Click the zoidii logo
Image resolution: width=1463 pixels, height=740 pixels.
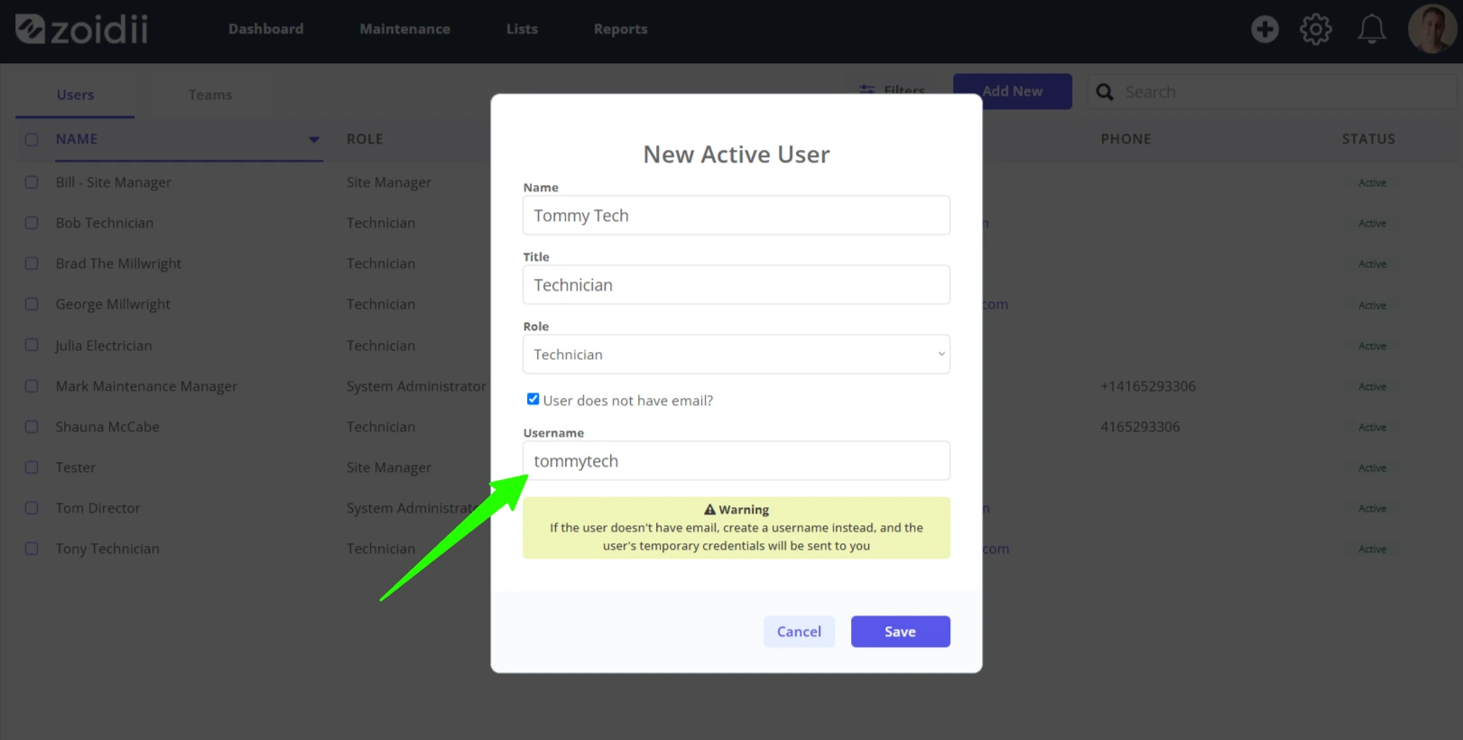[x=81, y=29]
